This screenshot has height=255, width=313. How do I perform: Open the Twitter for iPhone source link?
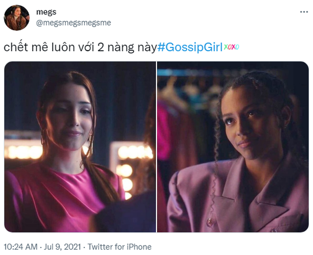point(120,247)
